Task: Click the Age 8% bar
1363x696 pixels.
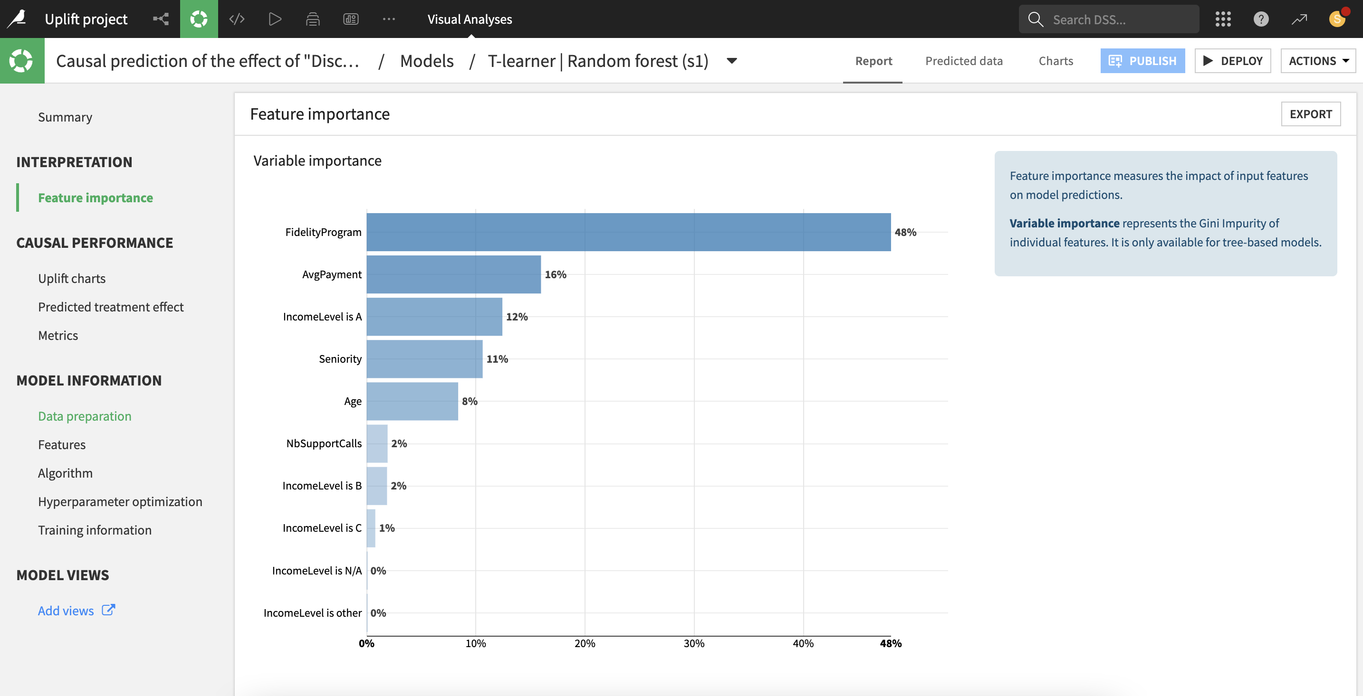Action: (x=412, y=401)
